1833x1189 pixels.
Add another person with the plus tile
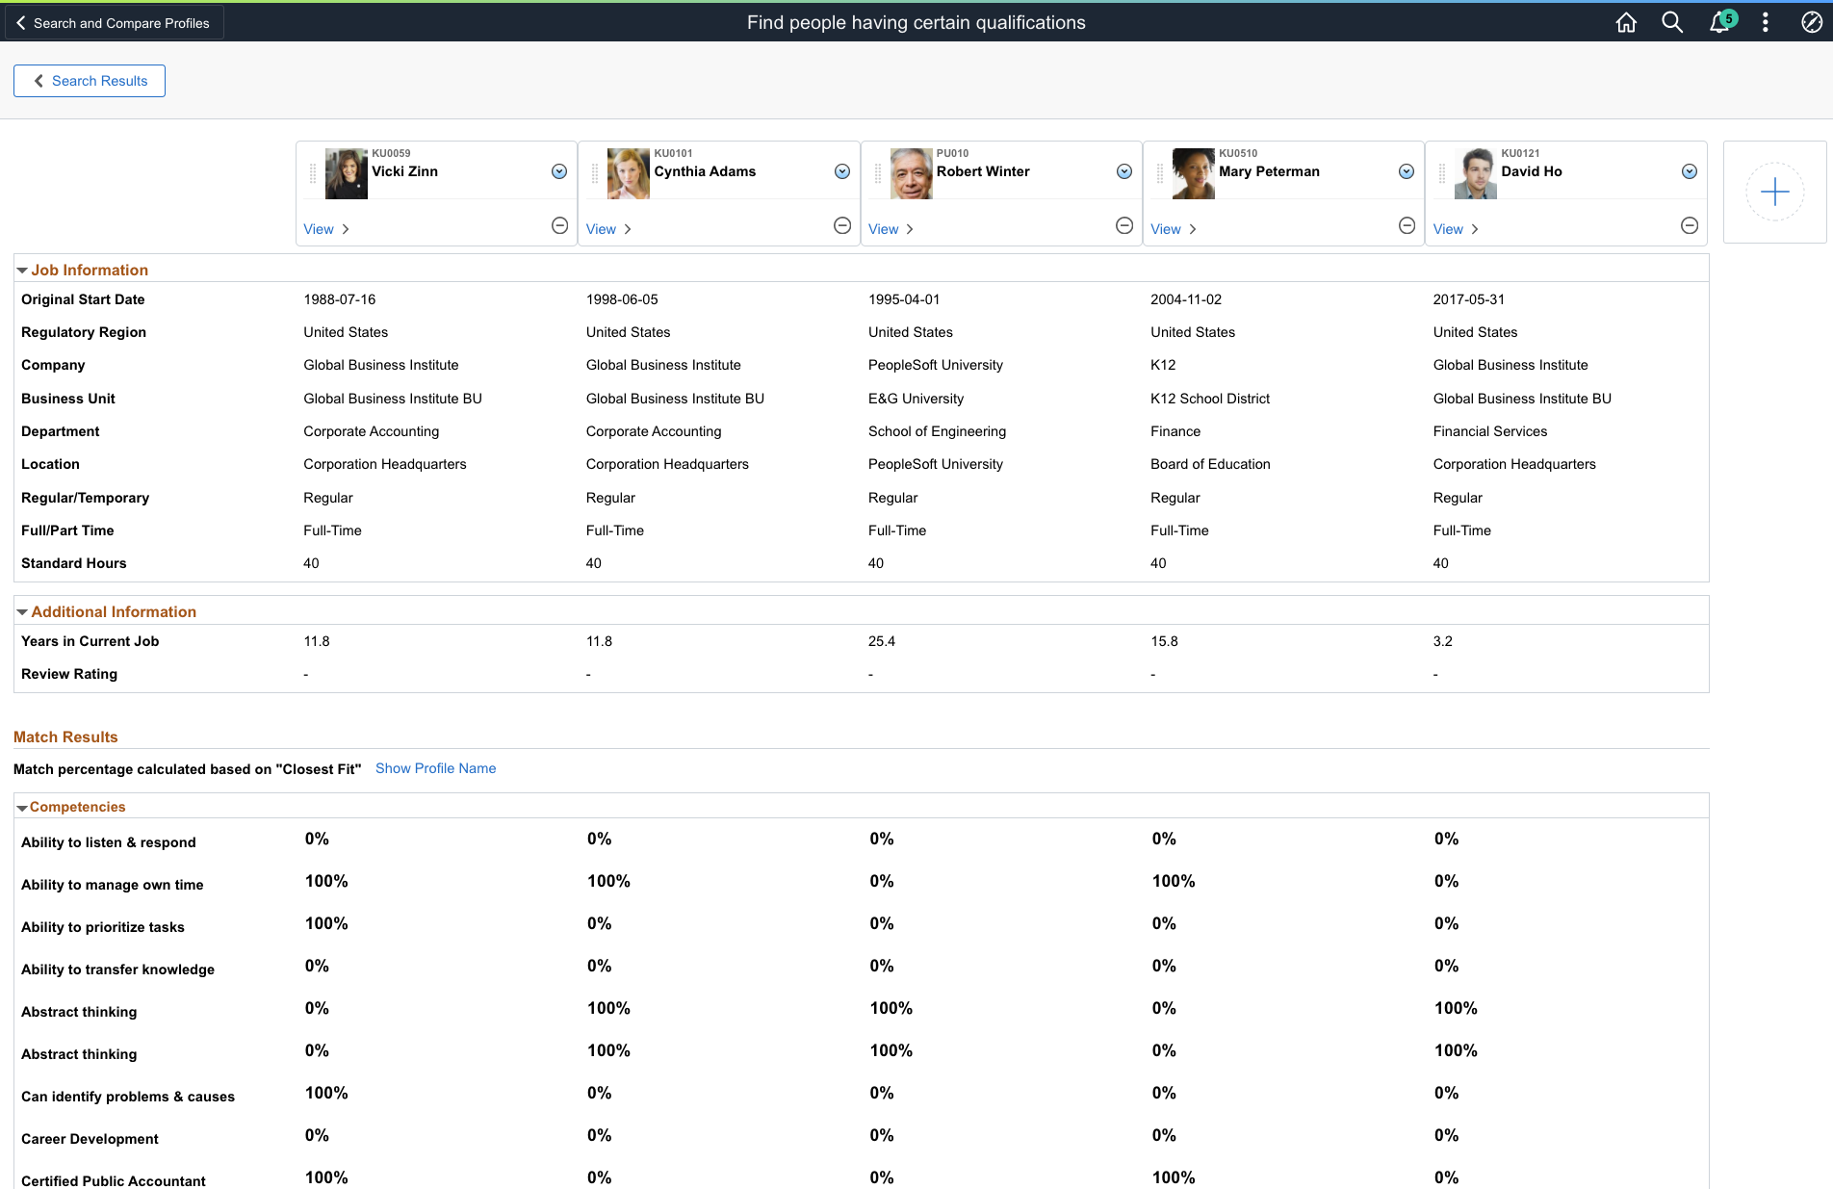point(1774,192)
